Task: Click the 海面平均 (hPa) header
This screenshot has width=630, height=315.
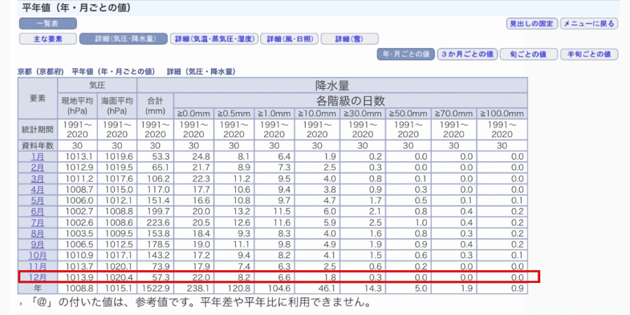Action: point(117,106)
